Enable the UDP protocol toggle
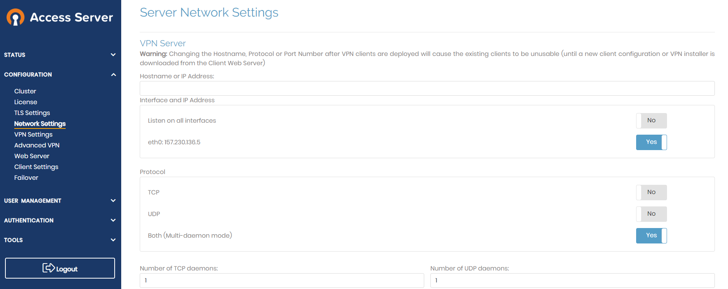728x289 pixels. 651,214
